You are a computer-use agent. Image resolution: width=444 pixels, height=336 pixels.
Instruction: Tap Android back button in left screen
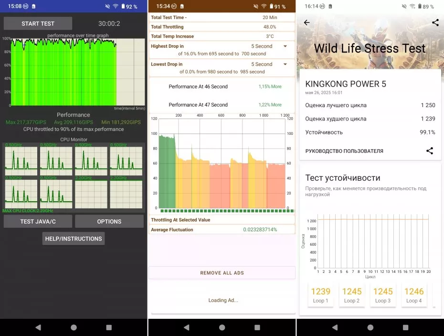click(x=38, y=327)
